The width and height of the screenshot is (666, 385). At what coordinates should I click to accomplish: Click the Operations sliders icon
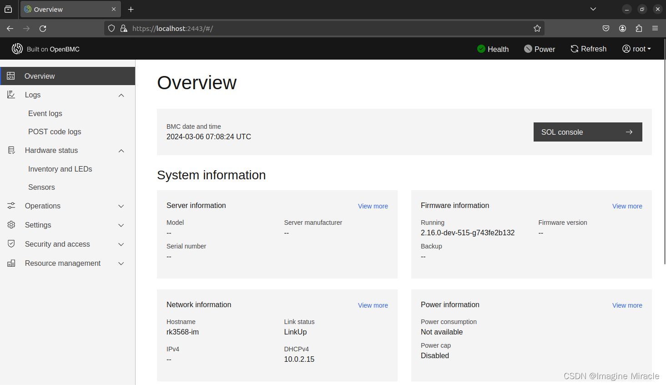(x=11, y=206)
